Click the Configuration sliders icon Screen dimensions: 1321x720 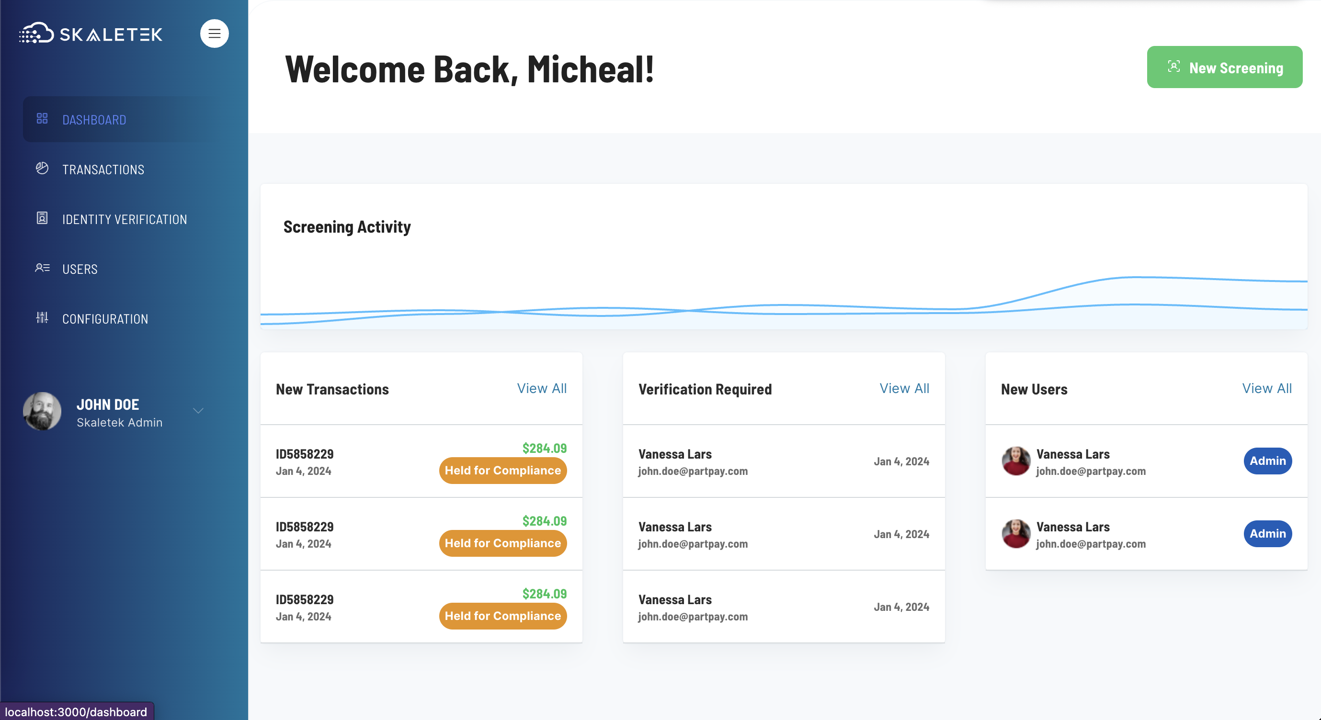pyautogui.click(x=42, y=318)
